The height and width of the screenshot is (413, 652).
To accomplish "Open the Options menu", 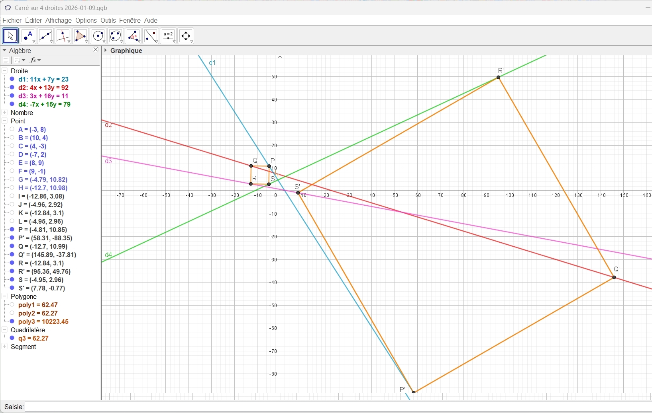I will pos(86,21).
